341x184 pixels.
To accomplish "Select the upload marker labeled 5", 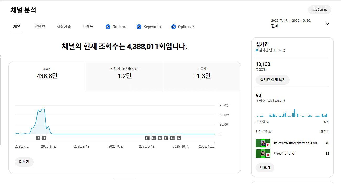I will (x=38, y=138).
